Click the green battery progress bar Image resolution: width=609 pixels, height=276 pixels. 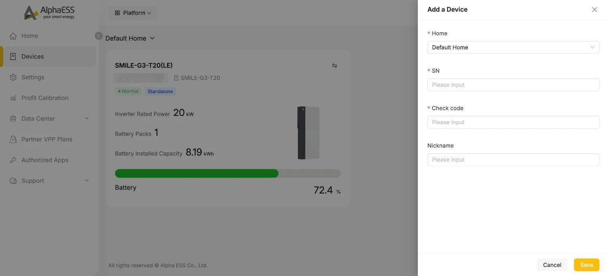[196, 173]
